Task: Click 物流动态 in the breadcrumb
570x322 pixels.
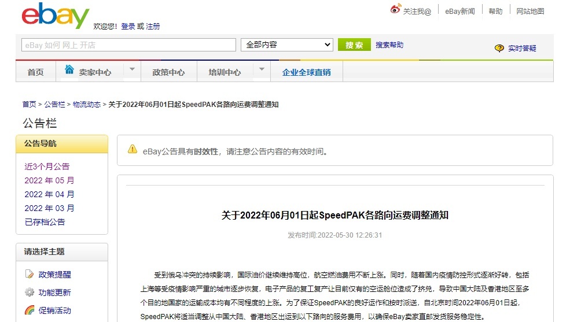Action: click(x=86, y=105)
